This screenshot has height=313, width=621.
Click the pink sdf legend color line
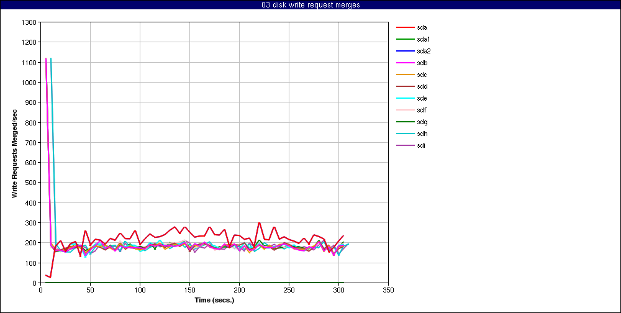[x=405, y=110]
